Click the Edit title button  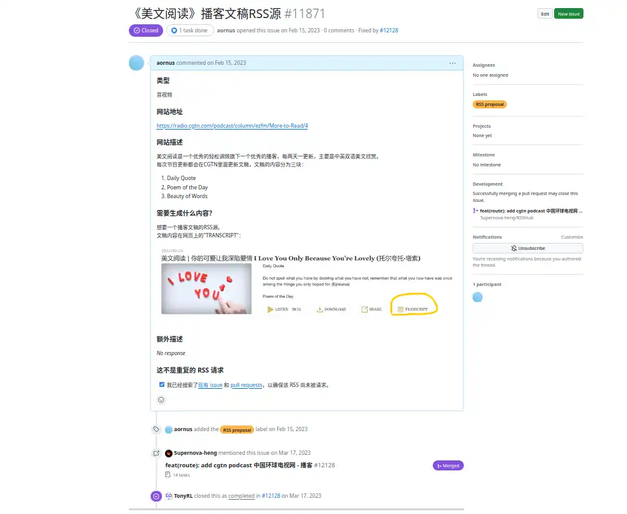(x=545, y=14)
